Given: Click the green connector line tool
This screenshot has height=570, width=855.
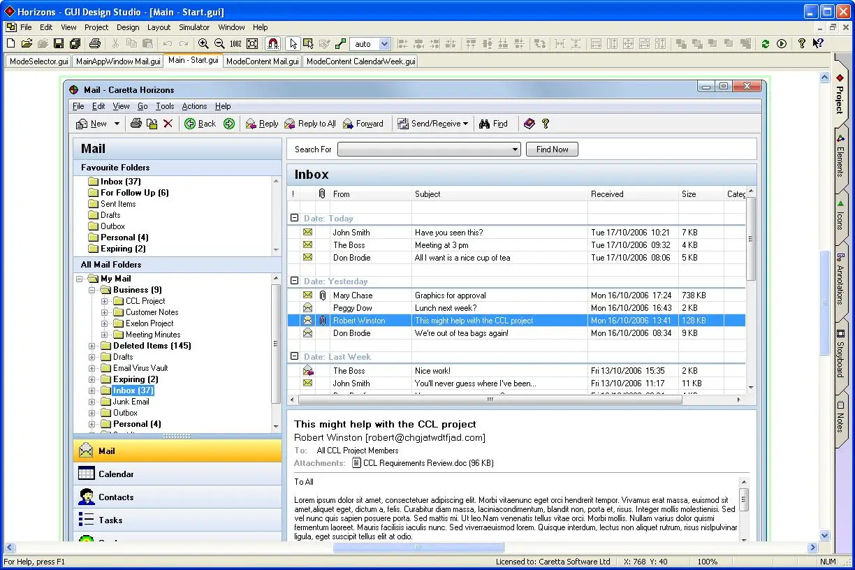Looking at the screenshot, I should [340, 44].
